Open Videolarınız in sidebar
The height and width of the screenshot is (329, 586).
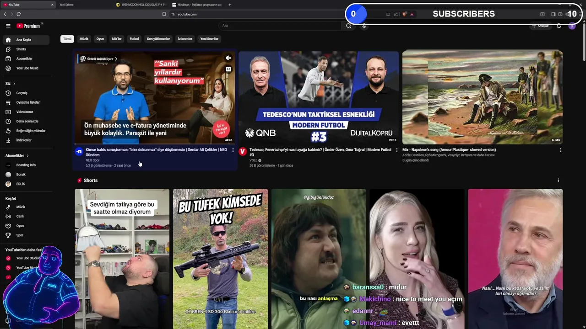[x=27, y=112]
